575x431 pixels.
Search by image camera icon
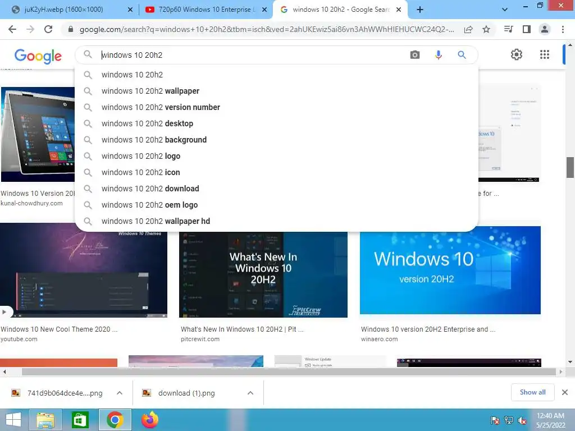point(415,55)
